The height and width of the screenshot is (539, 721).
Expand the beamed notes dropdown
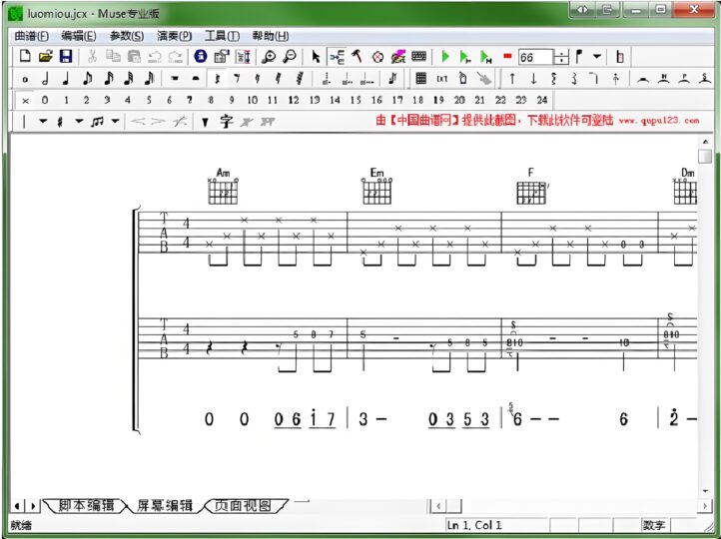point(116,122)
